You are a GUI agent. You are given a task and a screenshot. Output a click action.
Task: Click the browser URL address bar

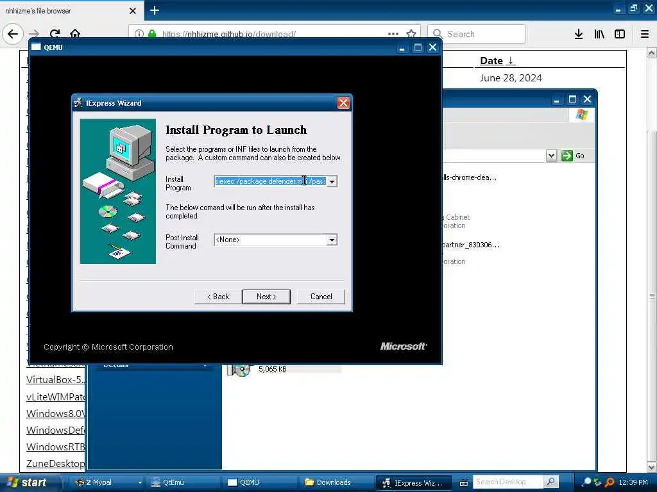pos(275,34)
